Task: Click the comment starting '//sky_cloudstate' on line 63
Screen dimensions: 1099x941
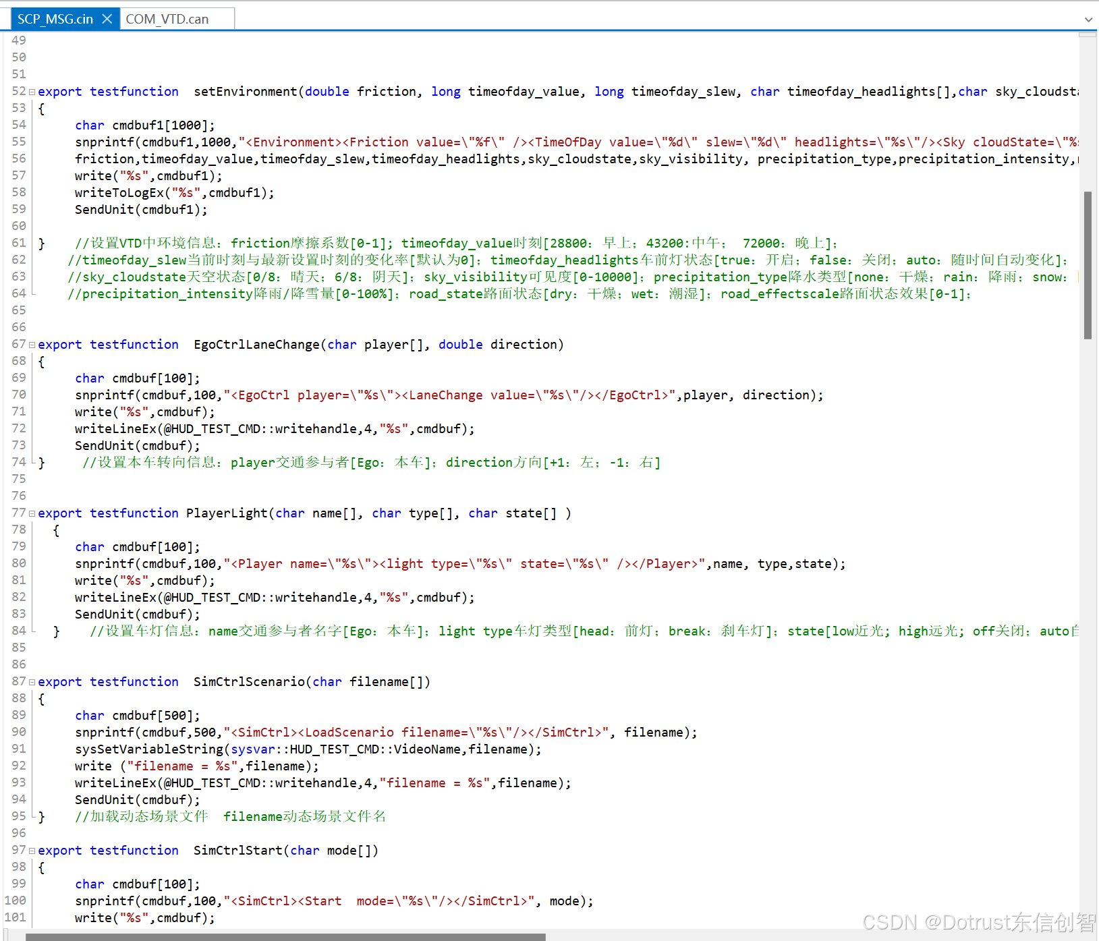Action: pyautogui.click(x=573, y=277)
